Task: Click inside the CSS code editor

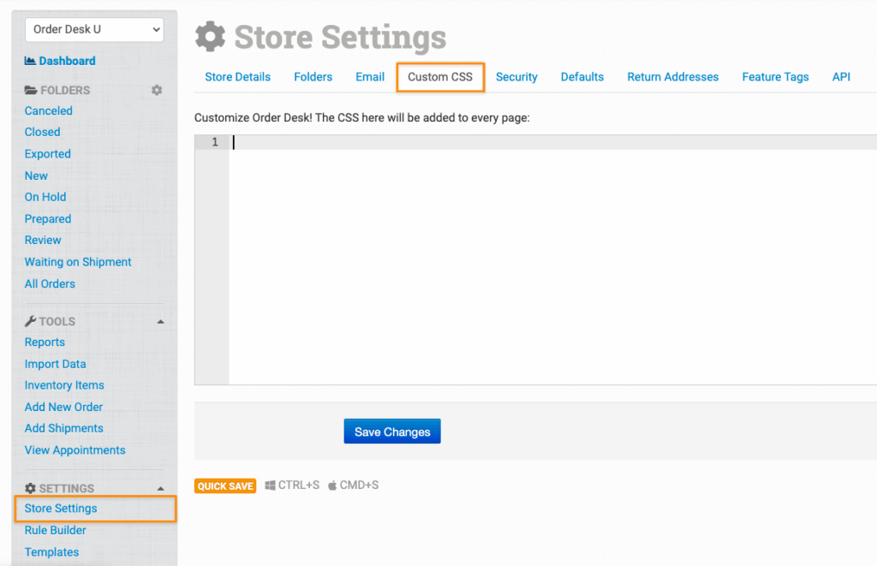Action: pos(548,257)
